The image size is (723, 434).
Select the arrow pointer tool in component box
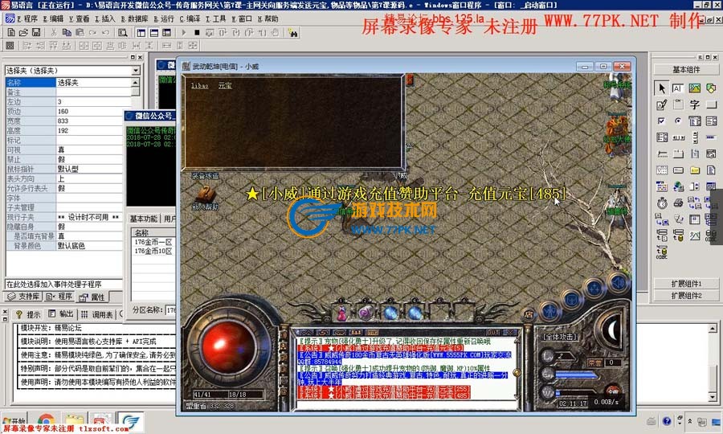661,88
